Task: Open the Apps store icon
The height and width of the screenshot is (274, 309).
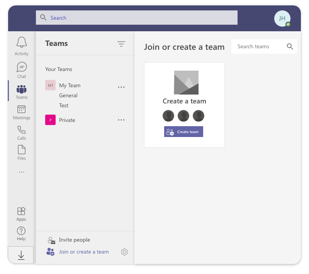Action: (x=21, y=211)
